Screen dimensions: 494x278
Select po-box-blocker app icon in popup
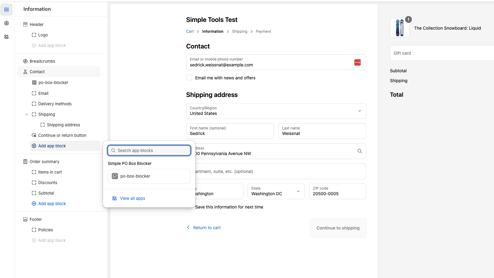[x=115, y=176]
